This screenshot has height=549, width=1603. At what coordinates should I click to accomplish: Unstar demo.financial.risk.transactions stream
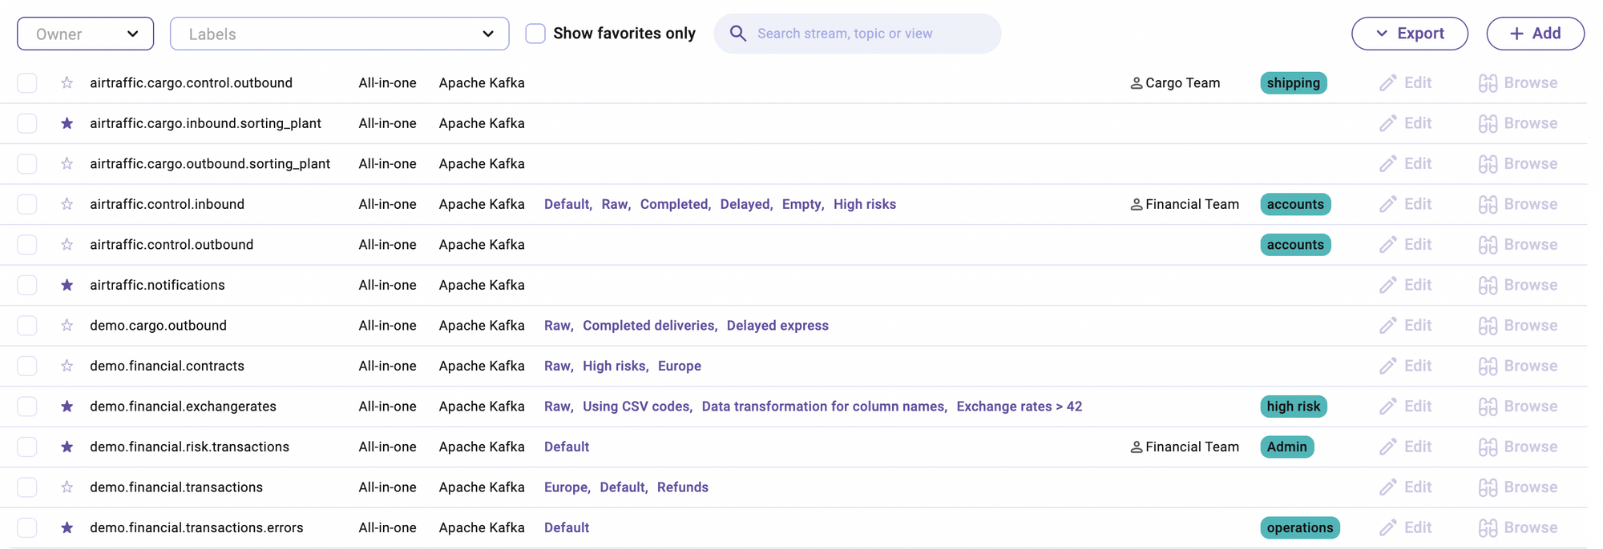click(67, 447)
